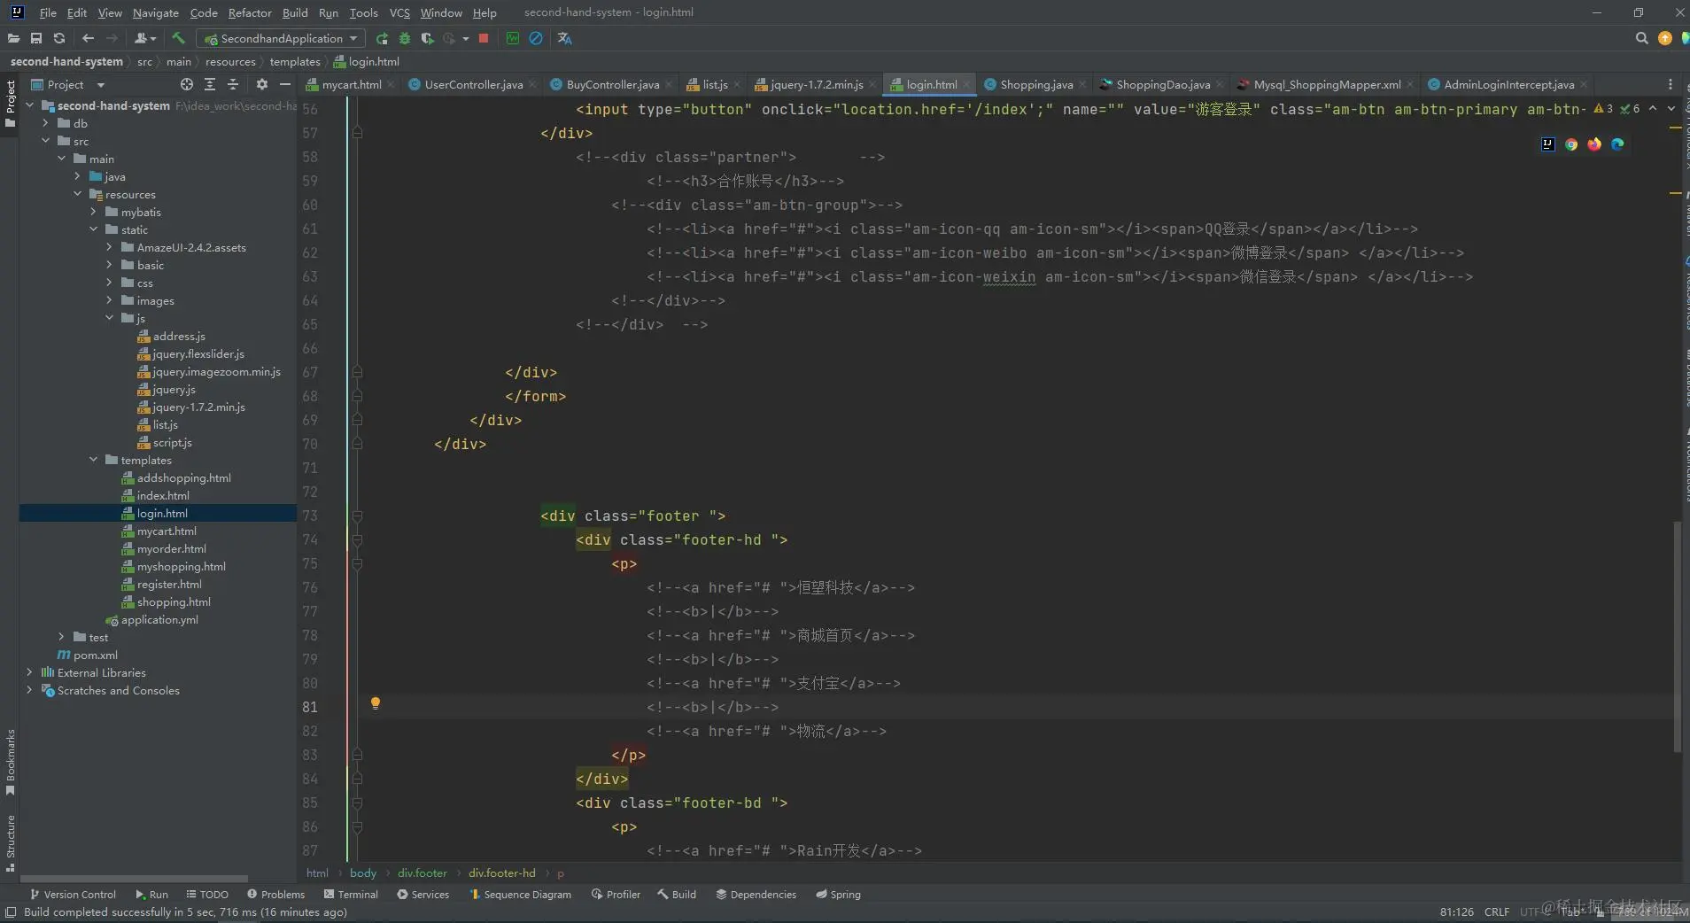Jump to next highlighted error arrow
This screenshot has height=923, width=1690.
click(x=1671, y=109)
